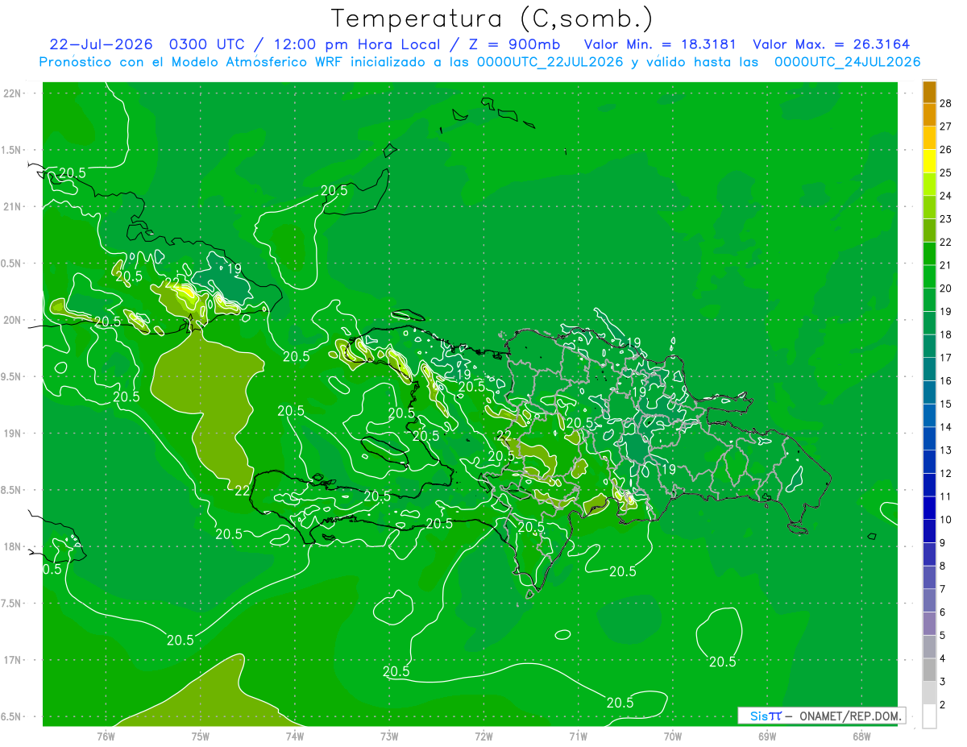Image resolution: width=967 pixels, height=747 pixels.
Task: Click the 'Valor Min. = 18.3181' readout
Action: 660,44
